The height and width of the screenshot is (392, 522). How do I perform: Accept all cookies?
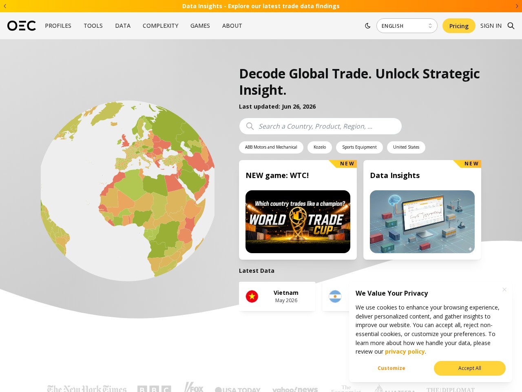[x=469, y=368]
